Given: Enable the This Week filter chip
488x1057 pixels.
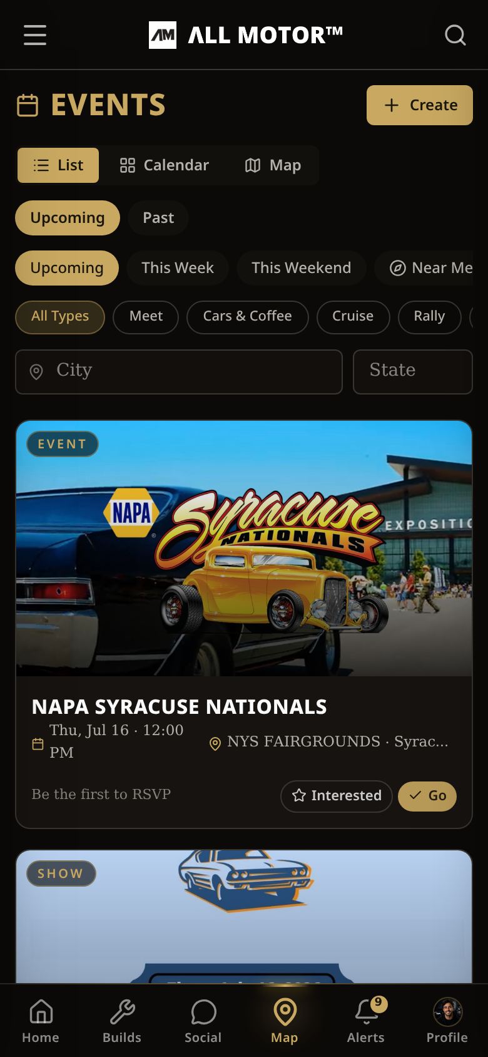Looking at the screenshot, I should (x=178, y=268).
